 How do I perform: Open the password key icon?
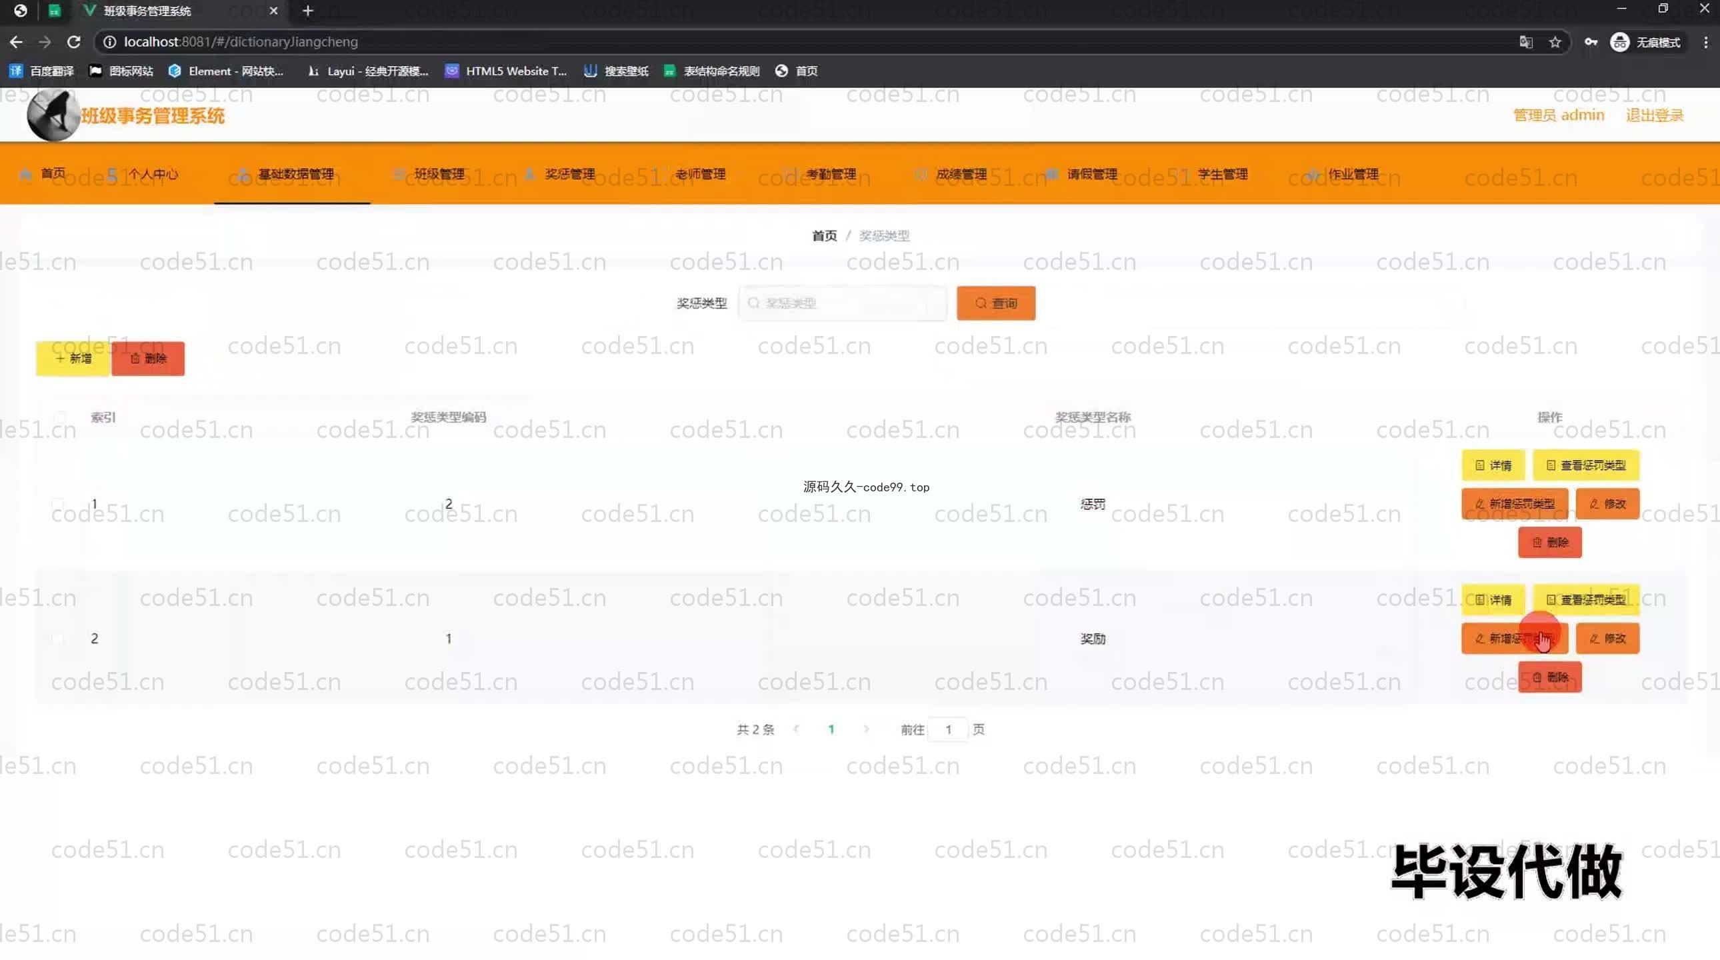(x=1591, y=42)
